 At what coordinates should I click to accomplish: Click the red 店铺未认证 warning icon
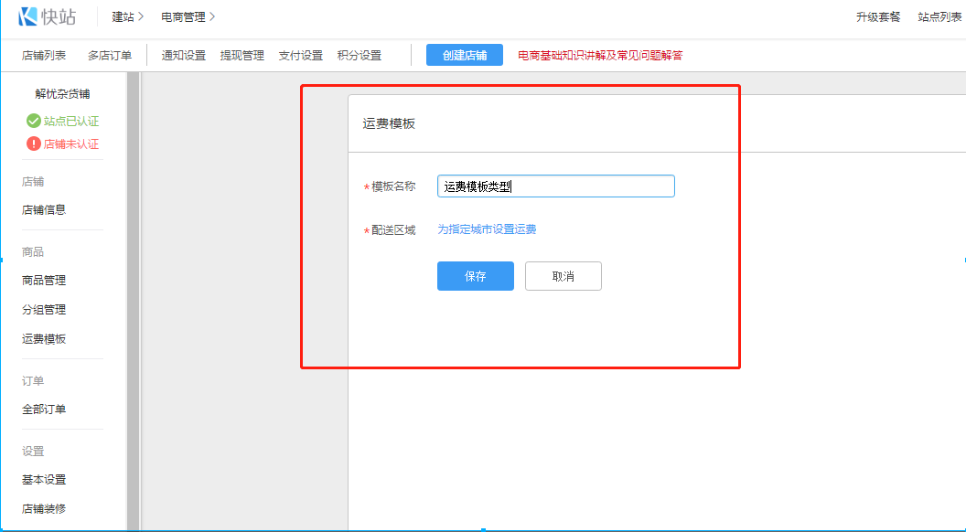[33, 144]
